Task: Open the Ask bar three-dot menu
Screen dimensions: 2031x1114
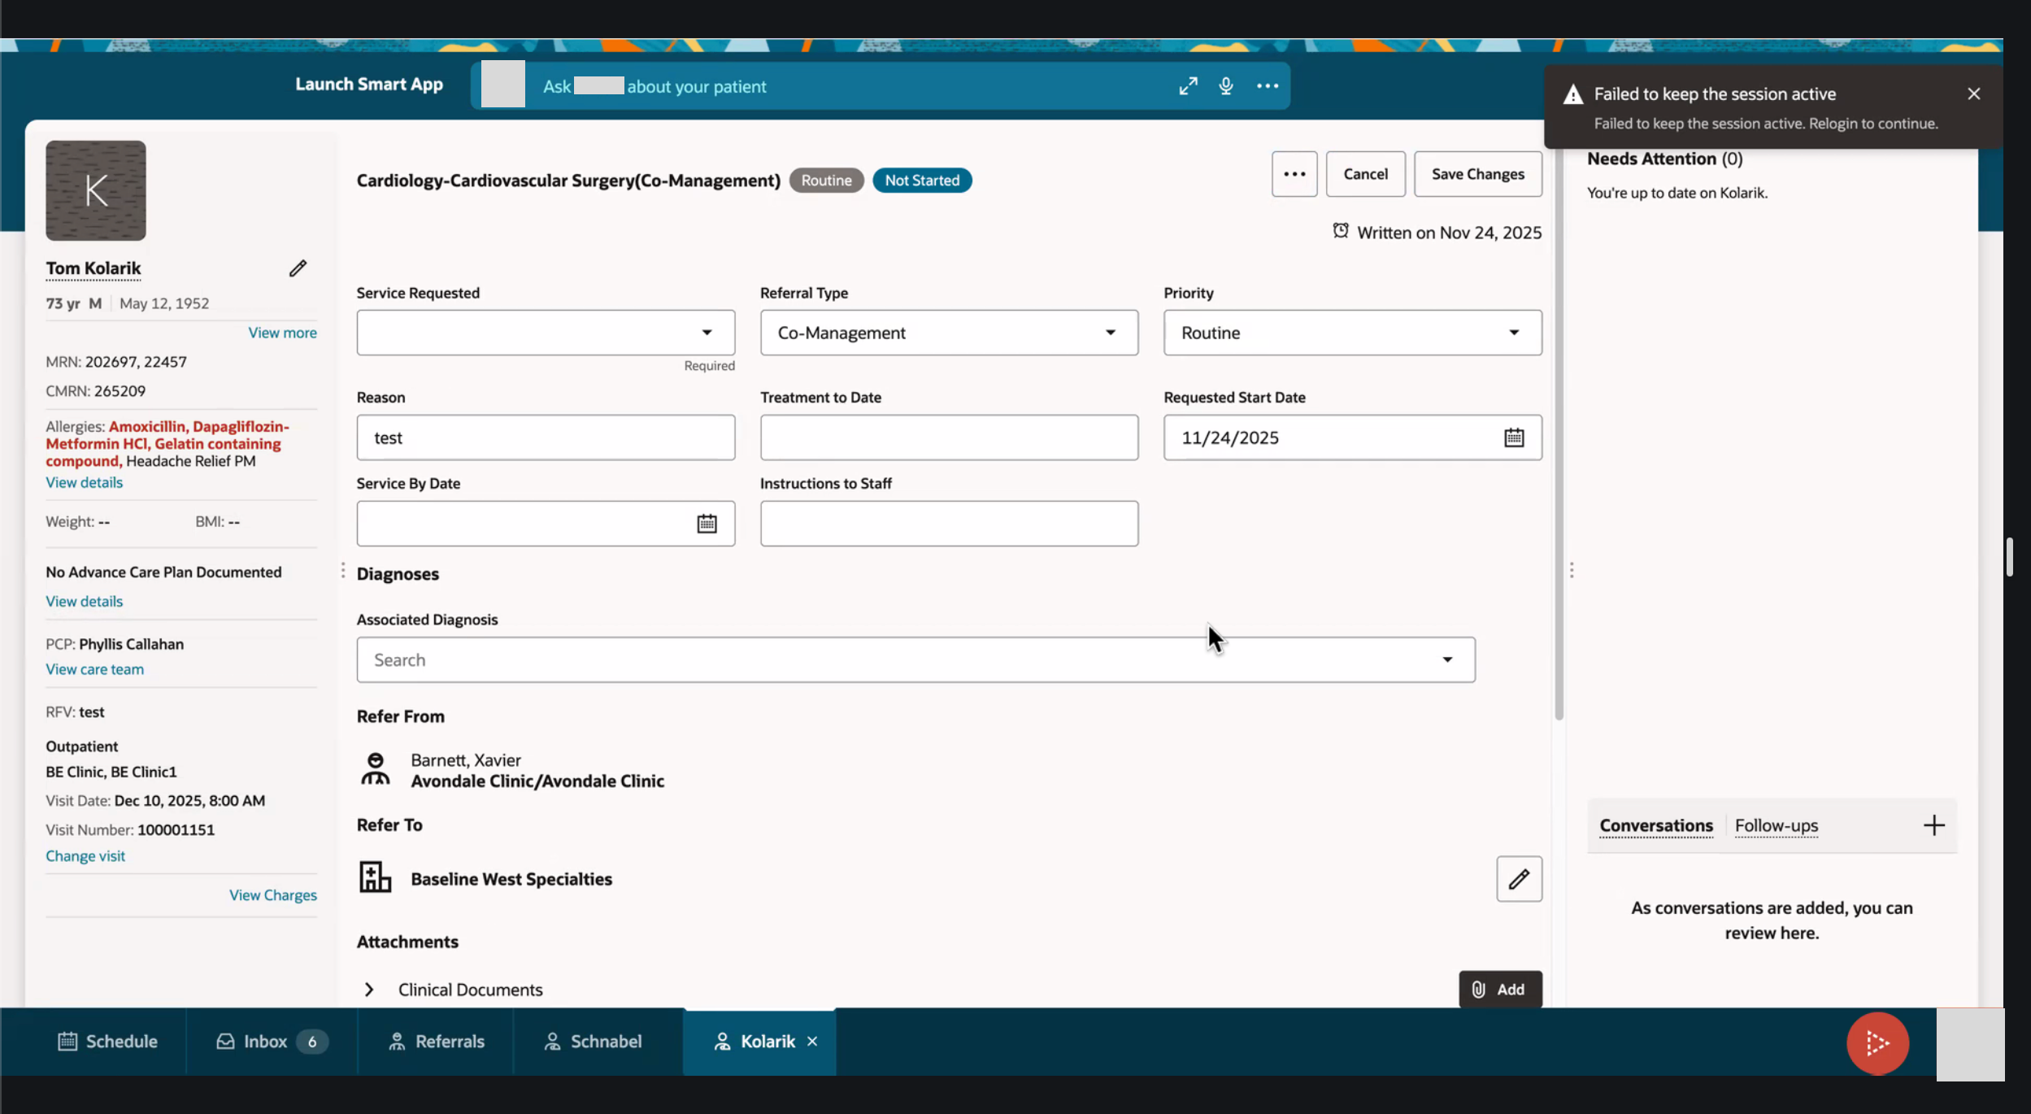Action: coord(1268,86)
